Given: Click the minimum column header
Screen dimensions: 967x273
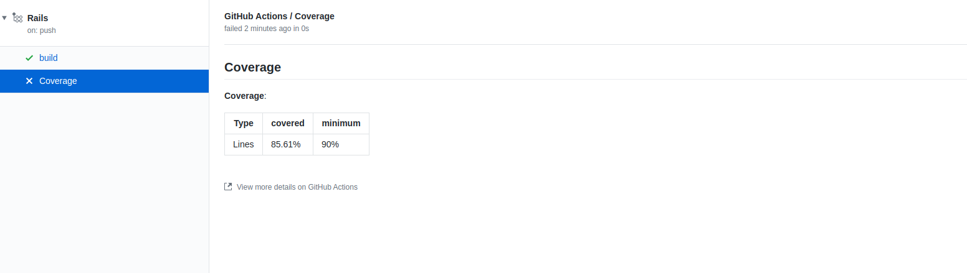Looking at the screenshot, I should [x=341, y=123].
